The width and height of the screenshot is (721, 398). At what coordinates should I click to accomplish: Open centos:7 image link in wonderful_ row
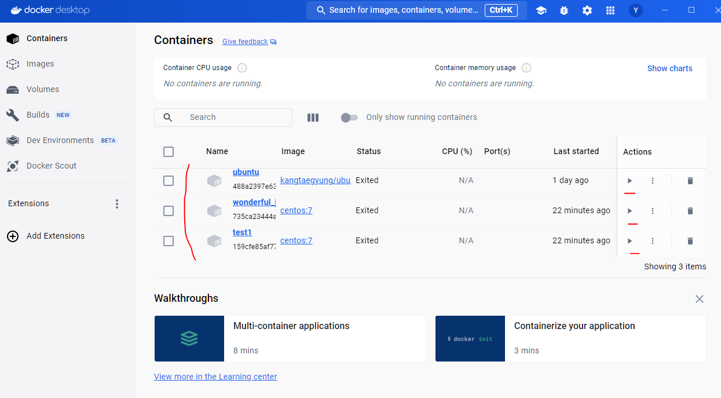[297, 210]
